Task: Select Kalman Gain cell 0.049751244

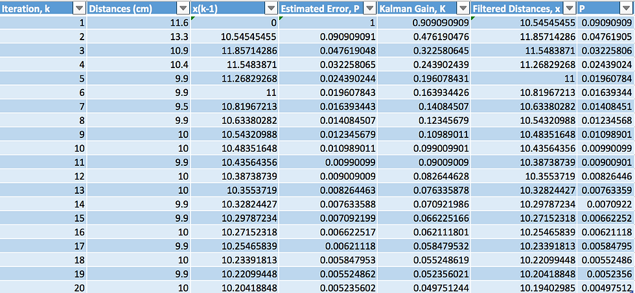Action: click(x=423, y=287)
